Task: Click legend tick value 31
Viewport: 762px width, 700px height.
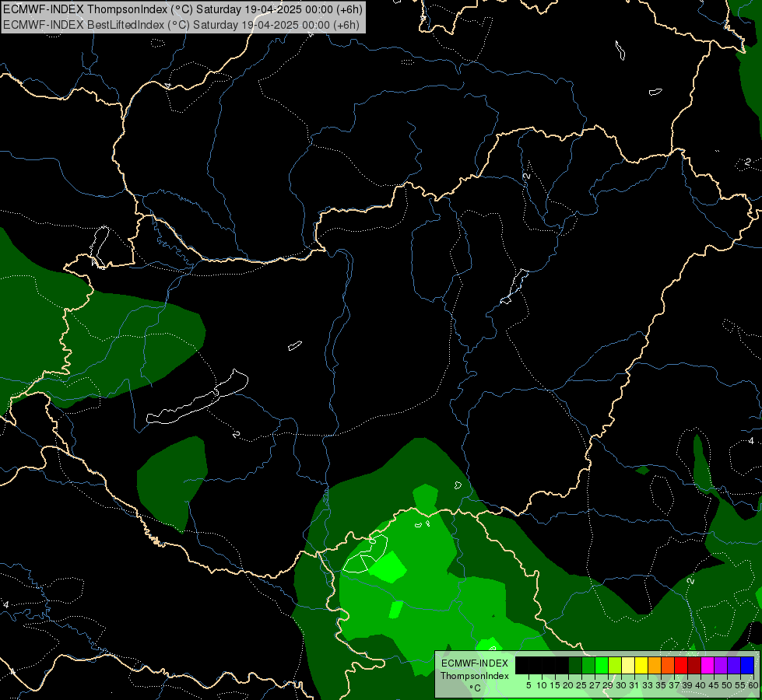Action: (634, 685)
